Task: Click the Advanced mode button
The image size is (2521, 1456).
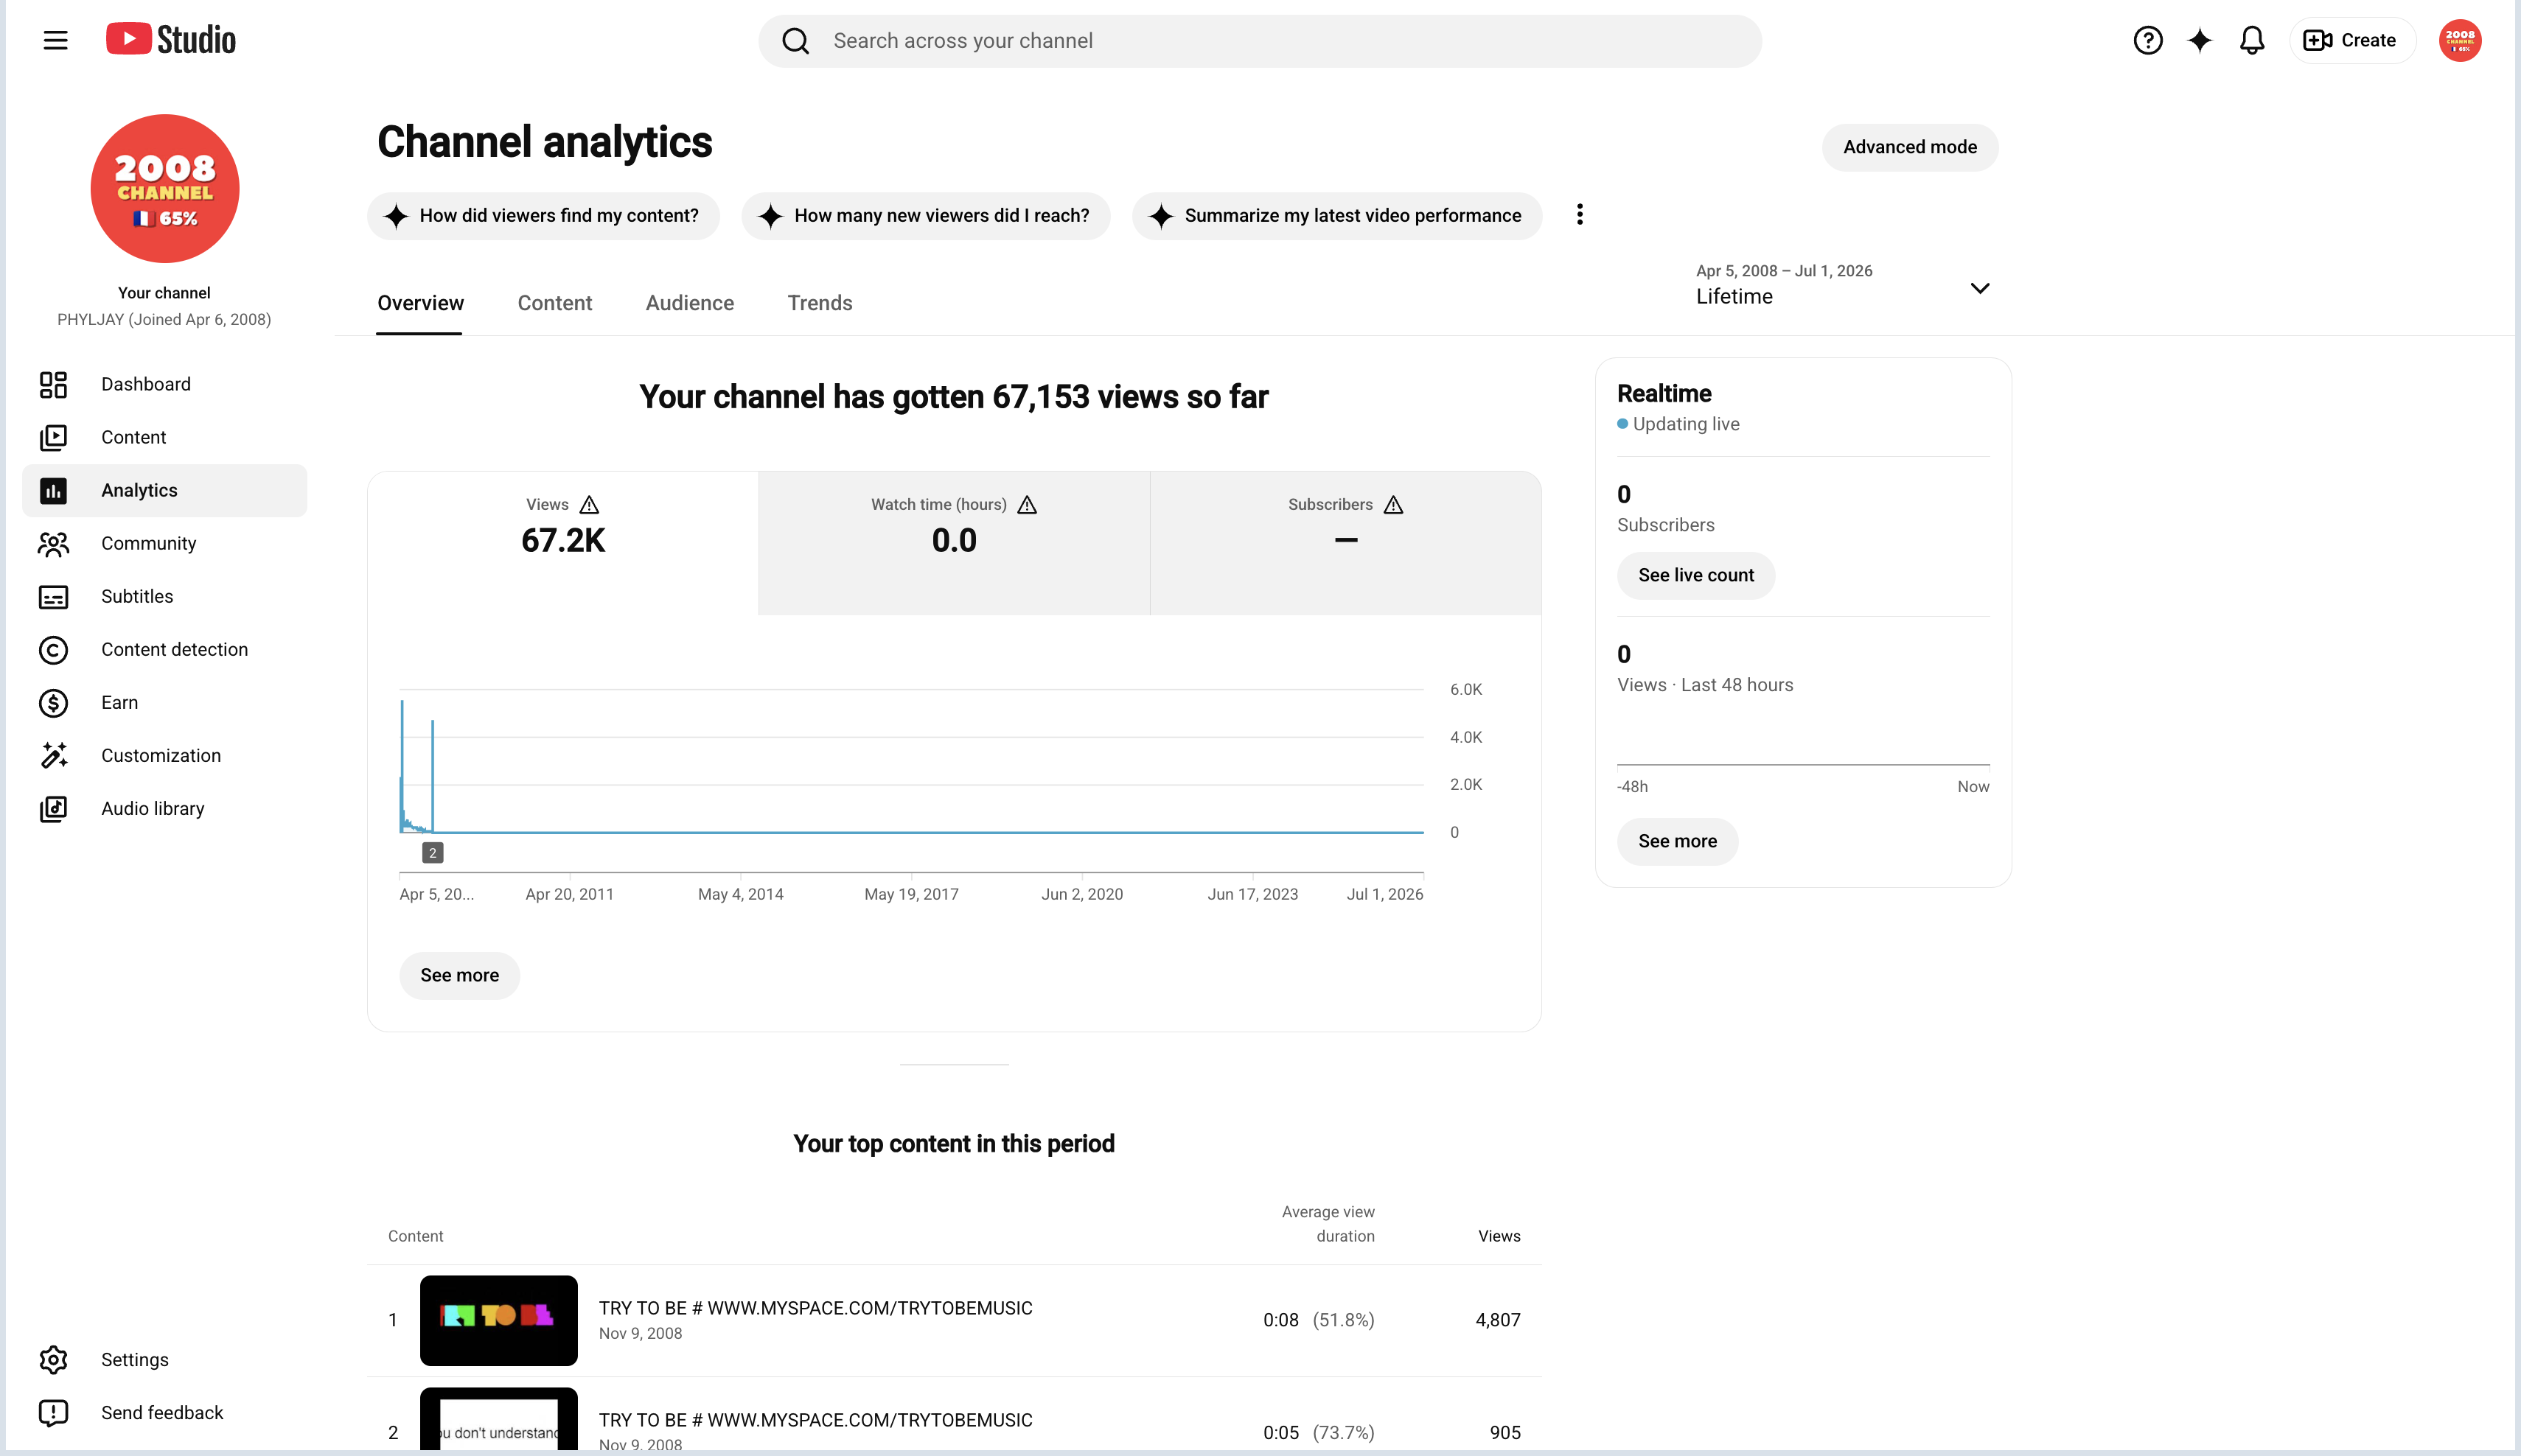Action: (1910, 147)
